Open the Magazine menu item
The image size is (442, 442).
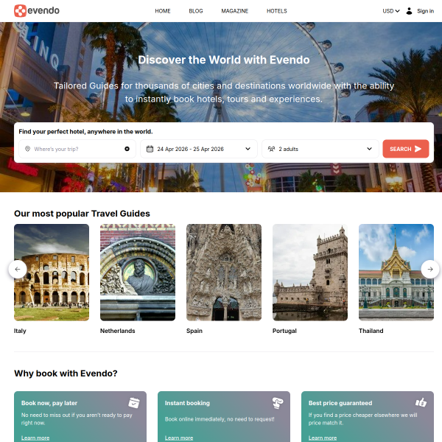[234, 11]
